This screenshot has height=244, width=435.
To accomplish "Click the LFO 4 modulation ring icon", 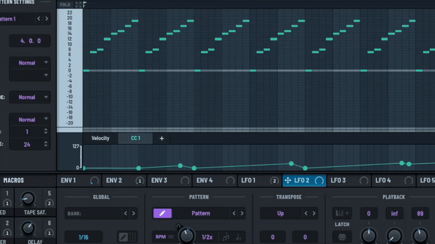I will tap(407, 181).
